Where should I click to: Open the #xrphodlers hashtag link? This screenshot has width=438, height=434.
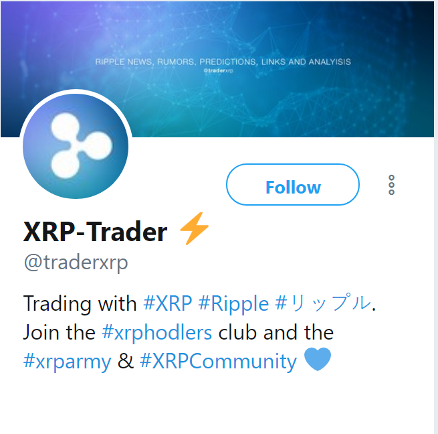click(156, 332)
